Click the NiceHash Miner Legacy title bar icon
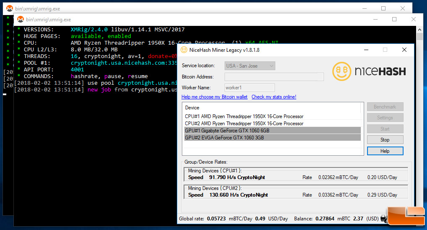This screenshot has height=230, width=427. point(184,50)
